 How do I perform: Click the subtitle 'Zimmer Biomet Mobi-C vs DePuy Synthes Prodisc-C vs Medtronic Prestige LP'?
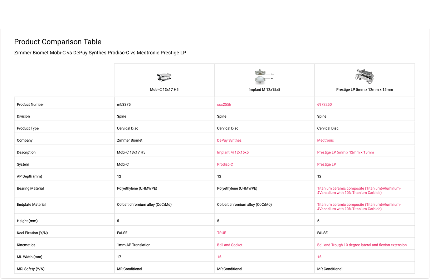(100, 53)
